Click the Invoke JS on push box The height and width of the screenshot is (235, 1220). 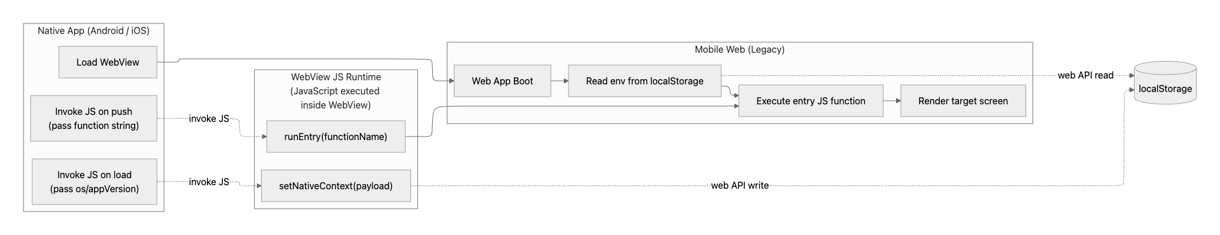[94, 118]
